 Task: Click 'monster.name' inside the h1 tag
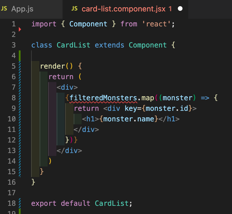point(129,119)
